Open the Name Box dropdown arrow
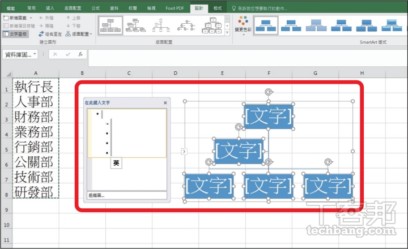408x249 pixels. (x=35, y=54)
